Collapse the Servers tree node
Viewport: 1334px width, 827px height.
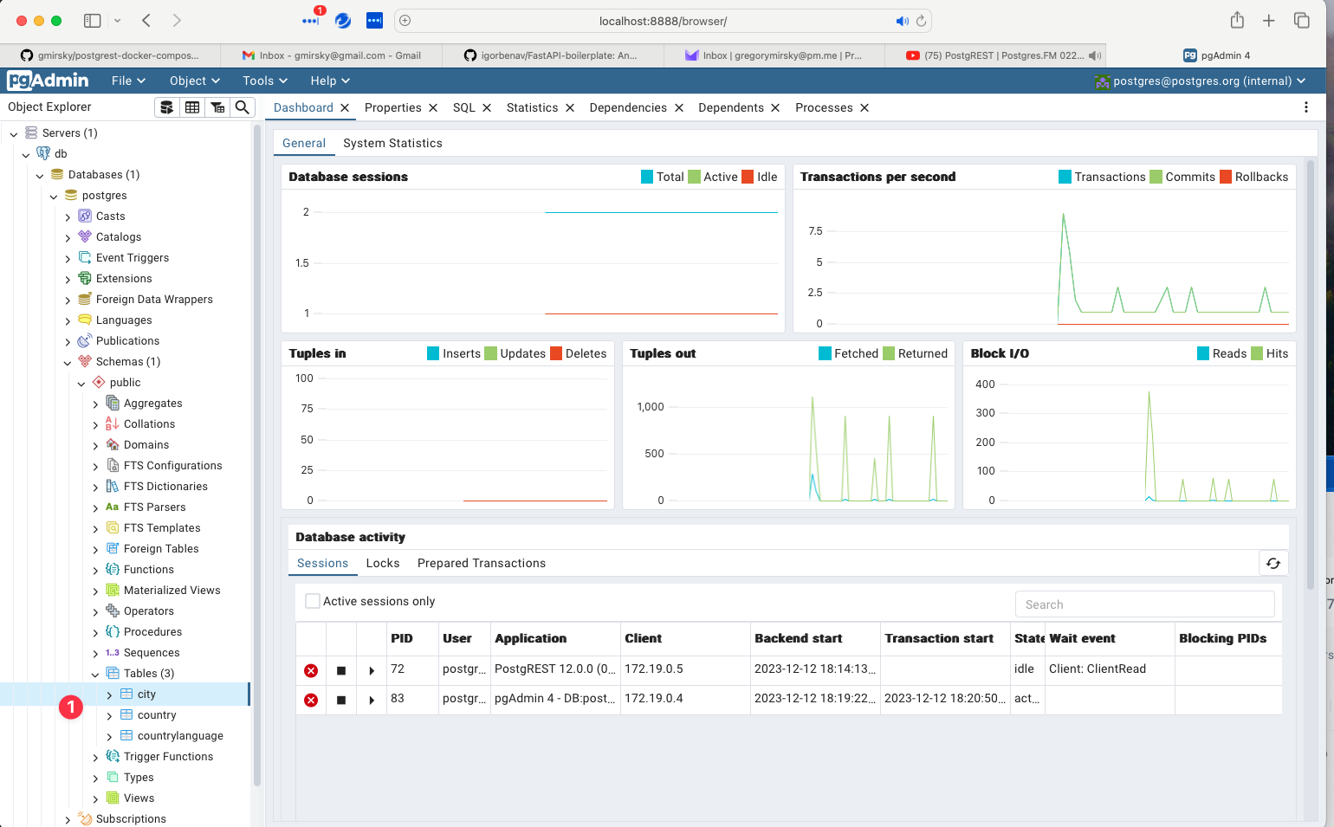14,133
